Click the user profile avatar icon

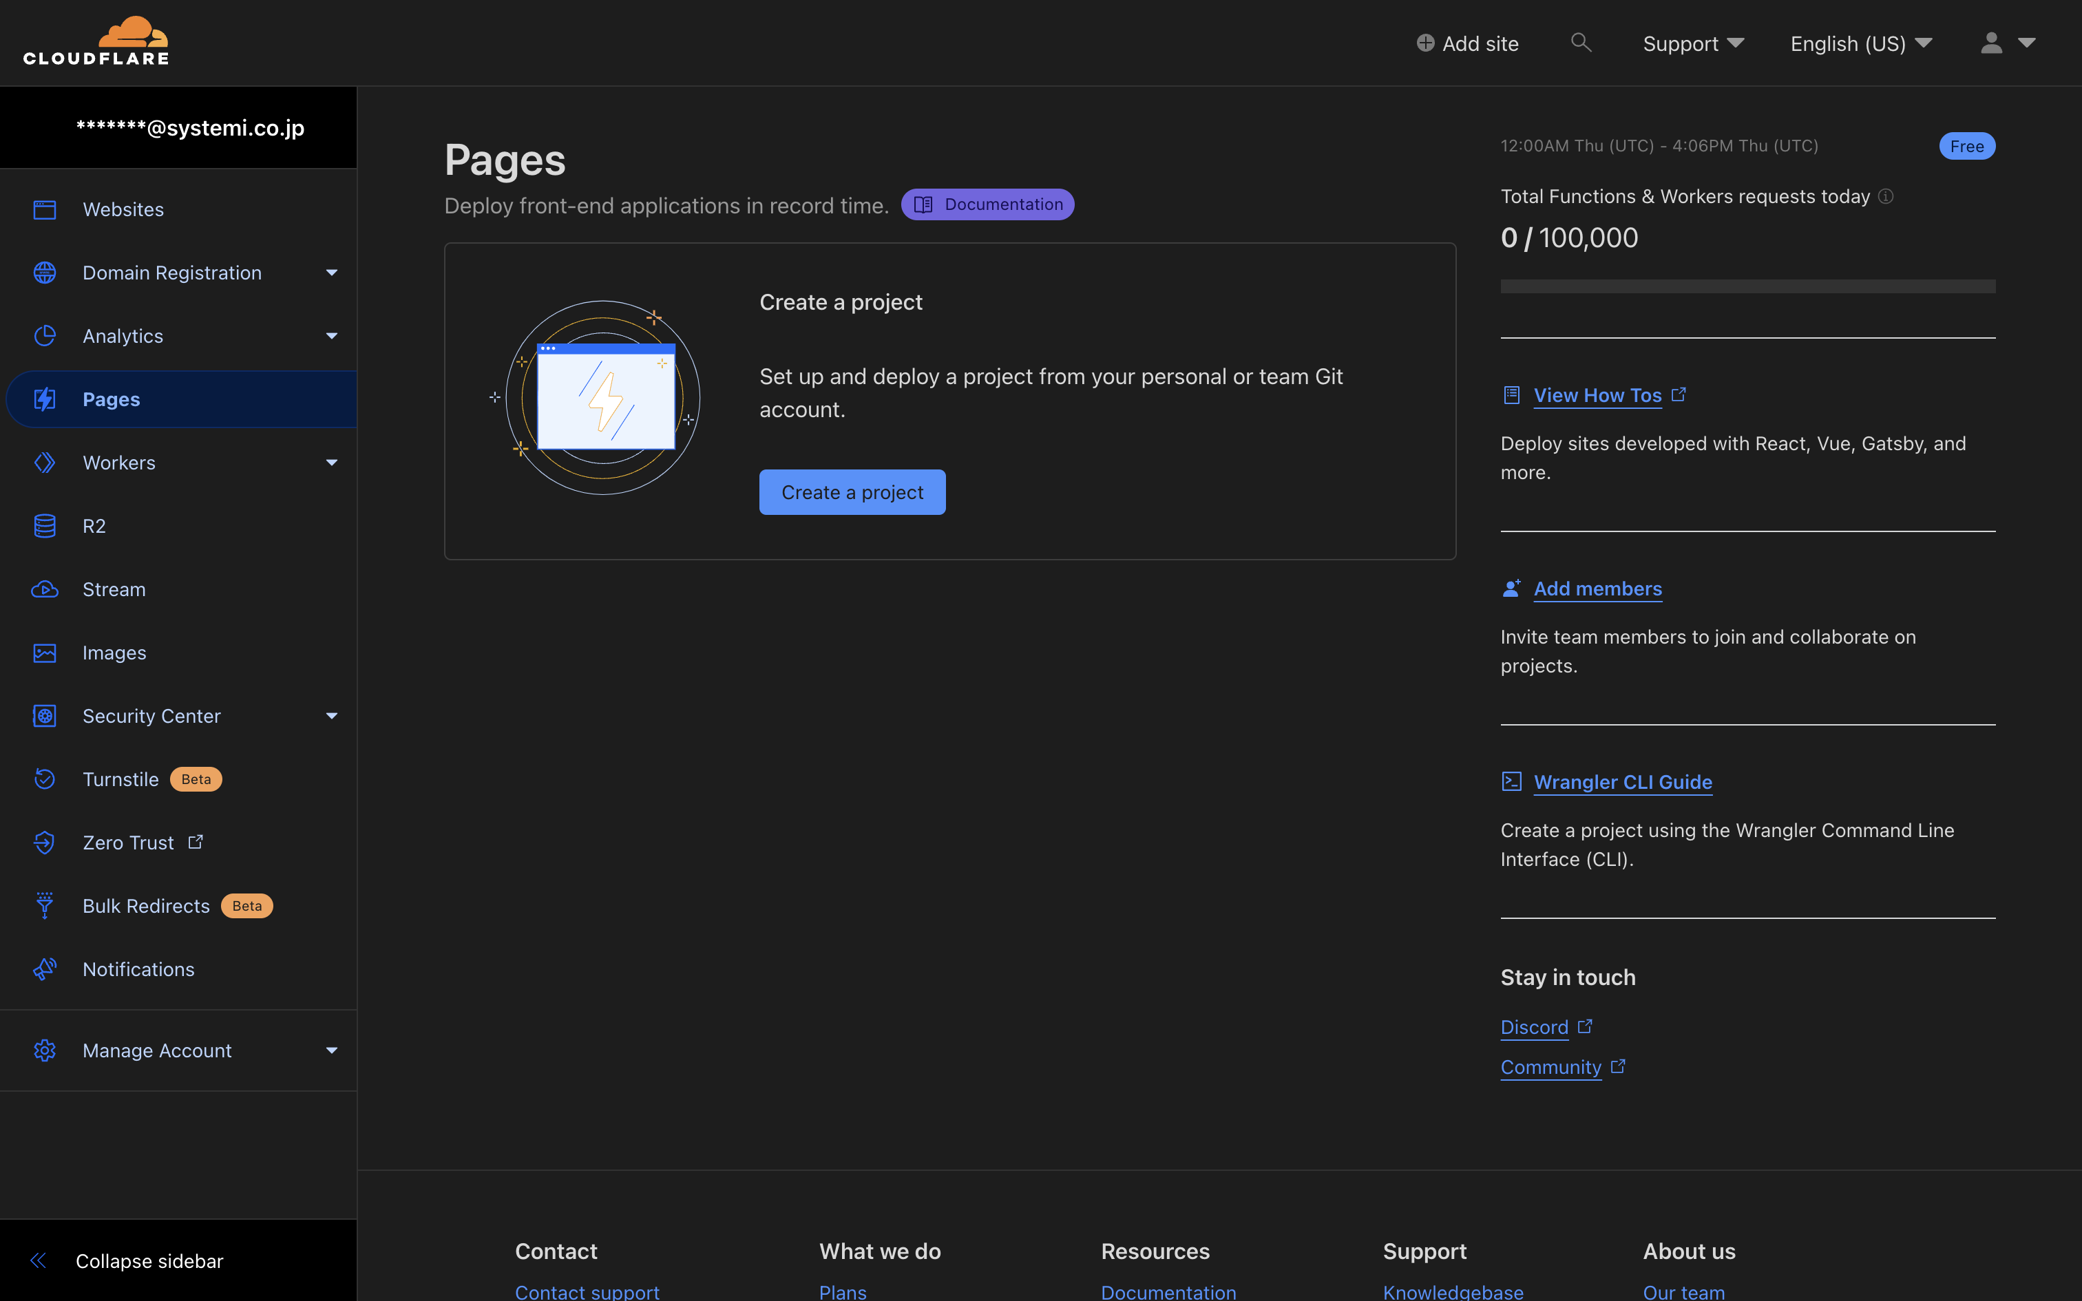pos(1992,43)
